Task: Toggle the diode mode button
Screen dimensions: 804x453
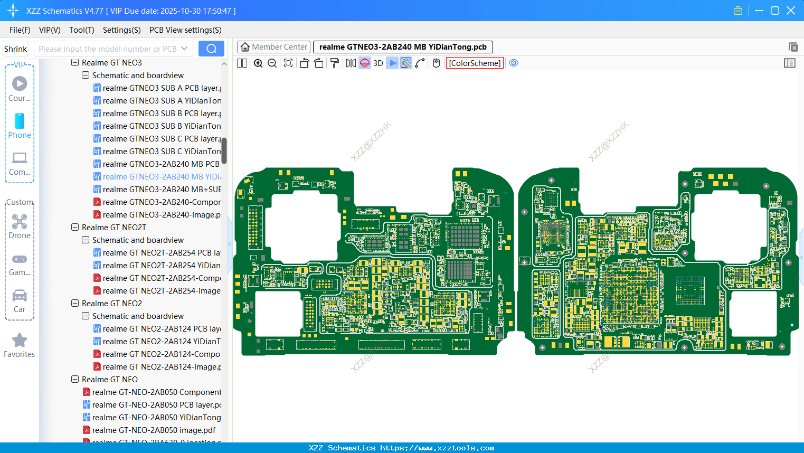Action: coord(392,63)
